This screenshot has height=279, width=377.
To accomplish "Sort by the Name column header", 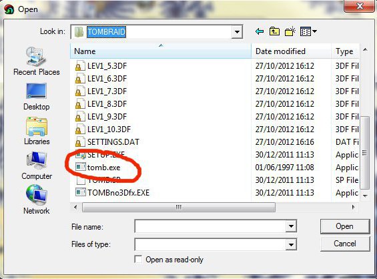I will point(161,51).
